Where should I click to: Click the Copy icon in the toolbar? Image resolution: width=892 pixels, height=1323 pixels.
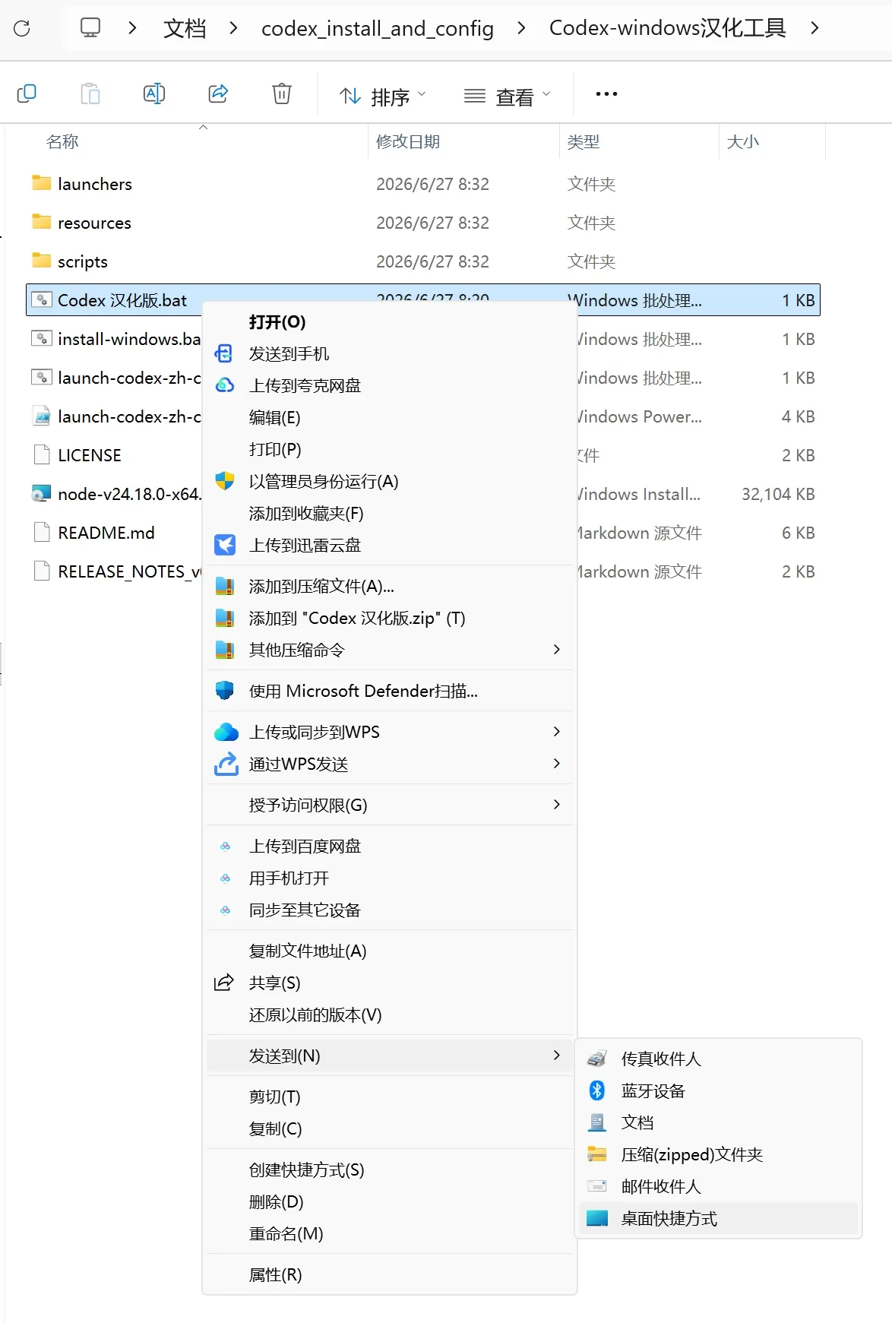pos(27,93)
